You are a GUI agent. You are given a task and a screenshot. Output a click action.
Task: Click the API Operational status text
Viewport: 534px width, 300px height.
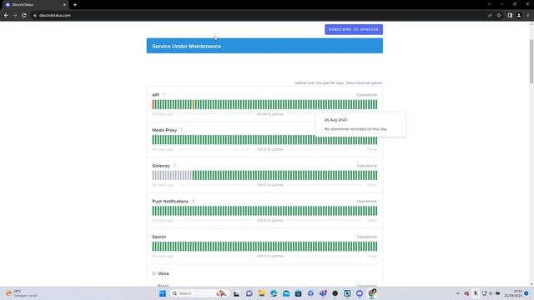pos(367,95)
